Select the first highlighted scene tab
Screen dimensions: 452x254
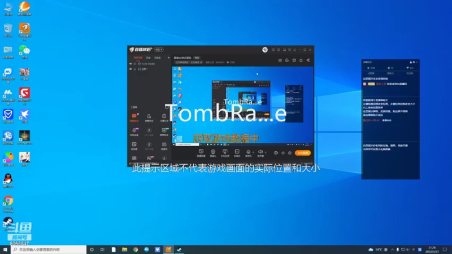[x=138, y=58]
